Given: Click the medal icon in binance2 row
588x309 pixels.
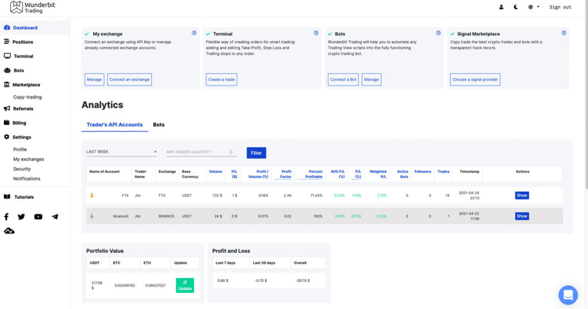Looking at the screenshot, I should (x=91, y=216).
